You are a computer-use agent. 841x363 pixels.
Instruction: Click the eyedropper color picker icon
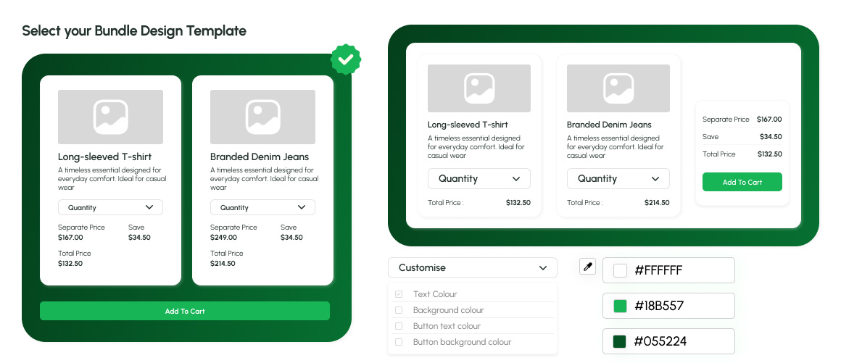588,267
